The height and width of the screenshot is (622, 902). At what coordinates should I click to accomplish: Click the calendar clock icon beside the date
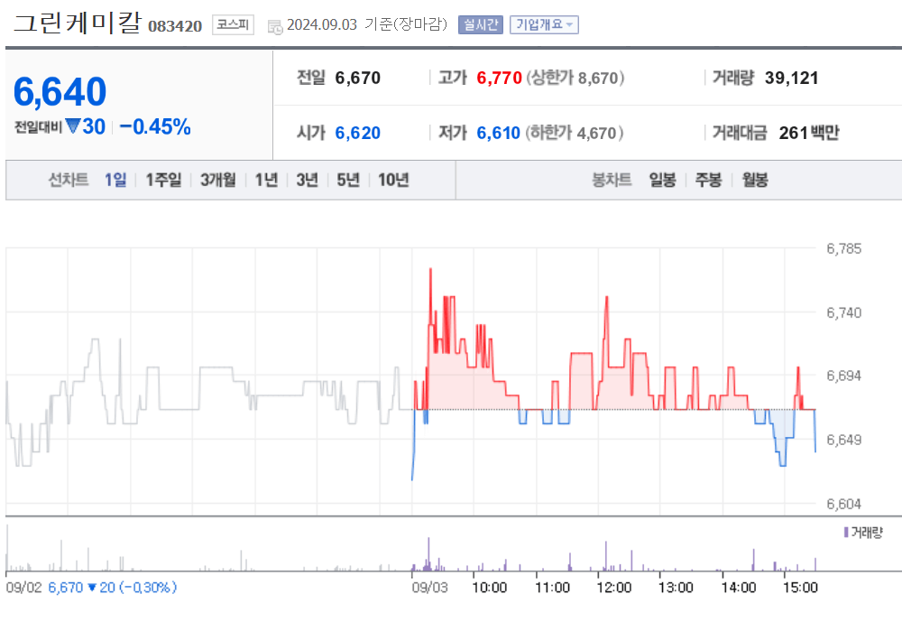(275, 26)
